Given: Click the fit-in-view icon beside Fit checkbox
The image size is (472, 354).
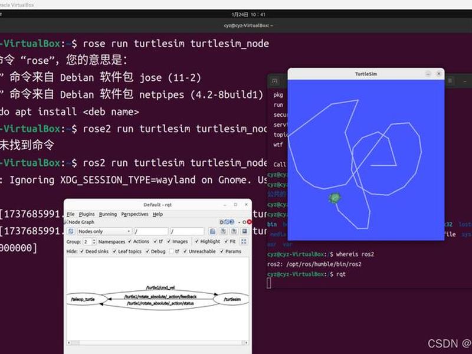Looking at the screenshot, I should (244, 241).
